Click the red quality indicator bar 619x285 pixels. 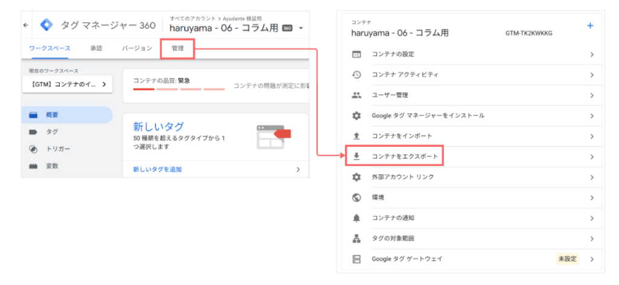pyautogui.click(x=144, y=89)
